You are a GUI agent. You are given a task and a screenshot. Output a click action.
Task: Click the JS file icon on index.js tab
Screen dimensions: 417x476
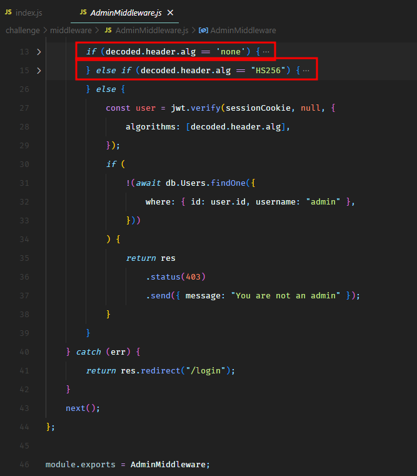(x=9, y=13)
